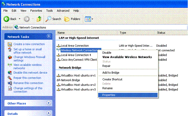Go up one folder level icon
Viewport: 188px width, 116px height.
click(x=39, y=19)
